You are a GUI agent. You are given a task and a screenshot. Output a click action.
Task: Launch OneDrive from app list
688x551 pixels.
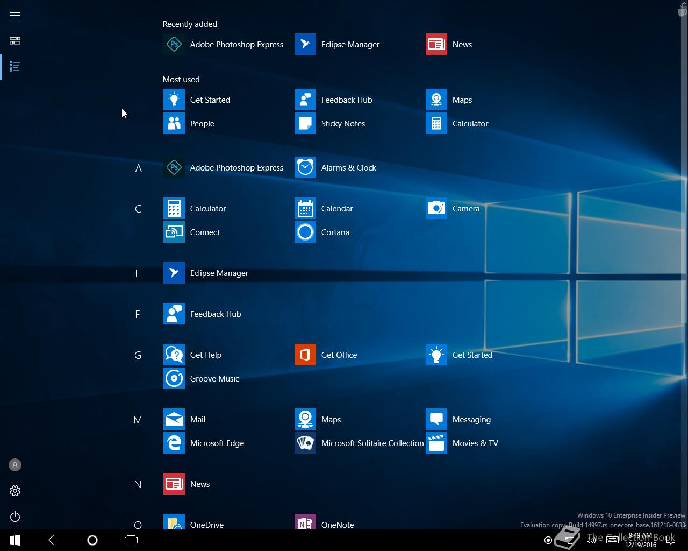pos(194,523)
